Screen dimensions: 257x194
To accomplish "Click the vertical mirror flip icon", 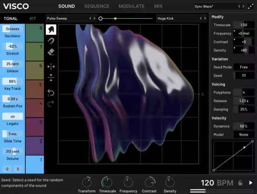I will tap(51, 77).
